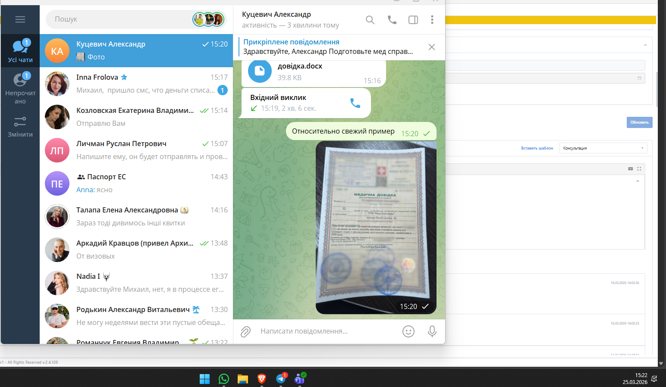Open the 'Змінити' folders editor
The image size is (666, 387).
click(x=20, y=127)
